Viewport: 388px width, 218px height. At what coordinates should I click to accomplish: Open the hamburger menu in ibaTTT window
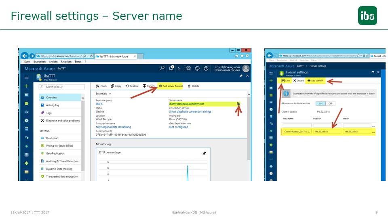click(x=27, y=77)
